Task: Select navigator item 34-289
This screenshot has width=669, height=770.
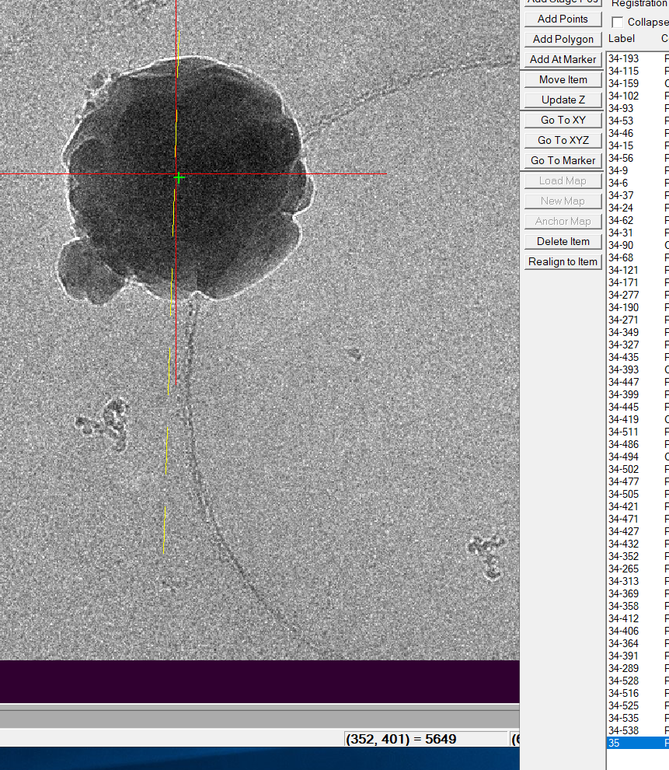Action: (x=638, y=668)
